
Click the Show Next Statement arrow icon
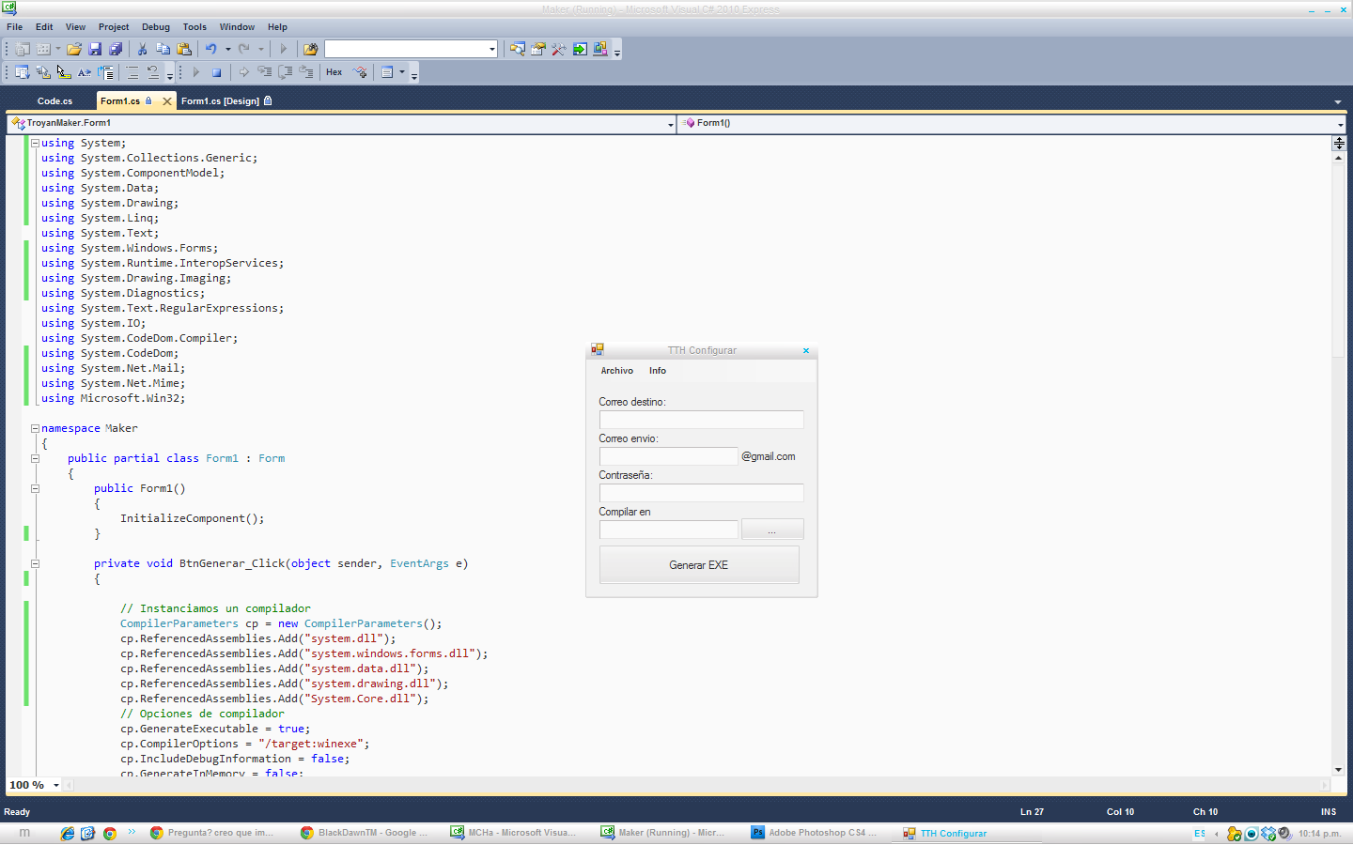[244, 72]
